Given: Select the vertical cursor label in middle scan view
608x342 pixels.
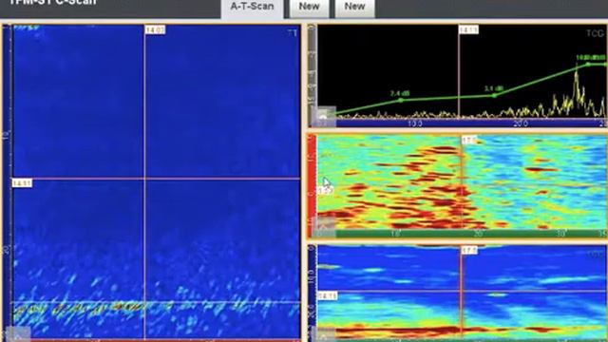Looking at the screenshot, I should tap(469, 140).
